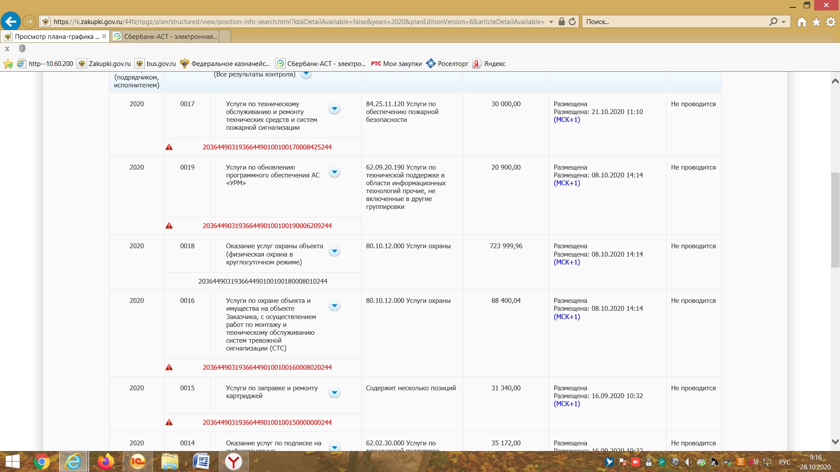
Task: Click the scroll down arrow of page scrollbar
Action: pos(835,442)
